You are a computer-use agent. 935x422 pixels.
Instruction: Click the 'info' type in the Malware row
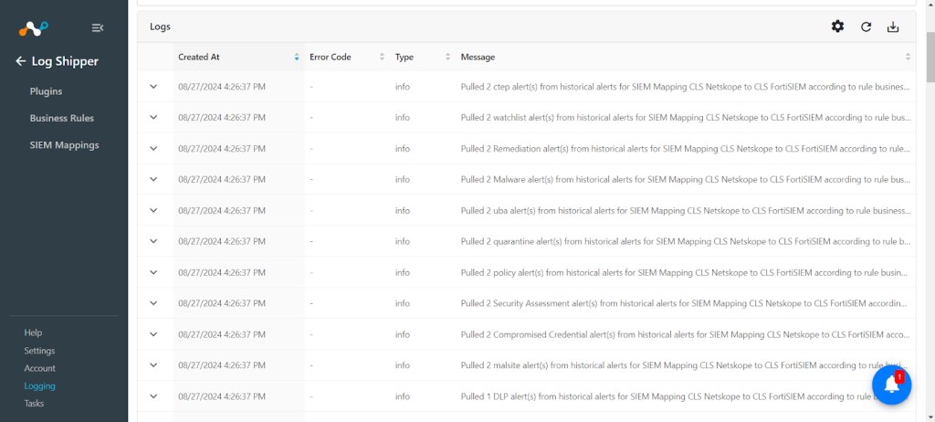pos(403,179)
